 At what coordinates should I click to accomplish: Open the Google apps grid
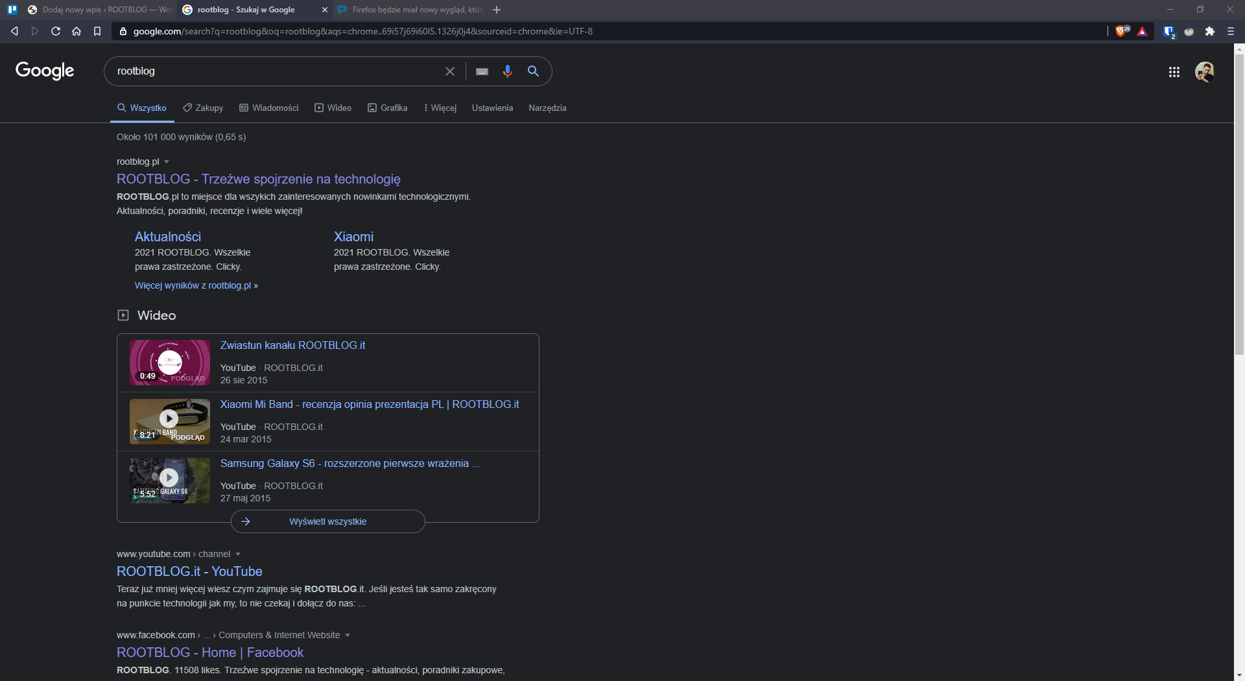pyautogui.click(x=1174, y=72)
